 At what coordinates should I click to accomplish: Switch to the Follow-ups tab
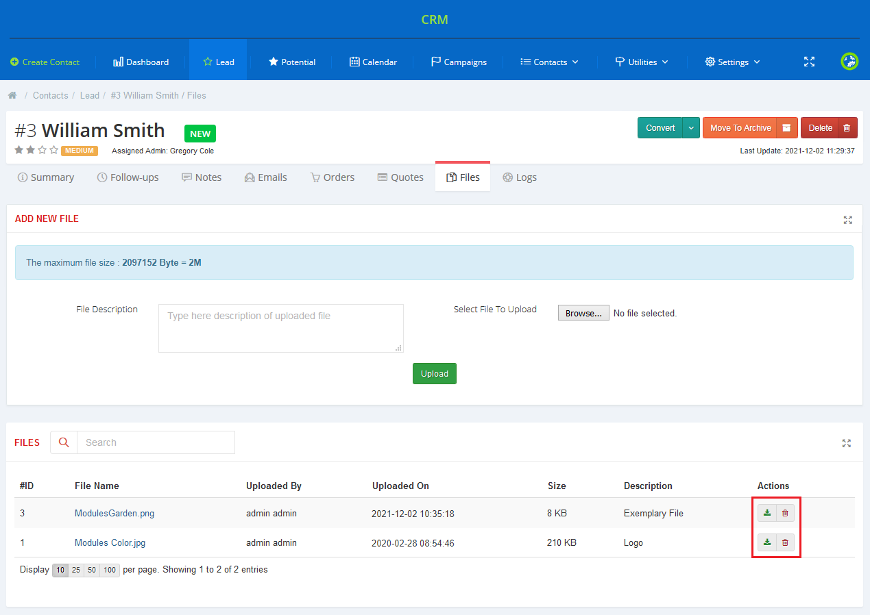[128, 177]
